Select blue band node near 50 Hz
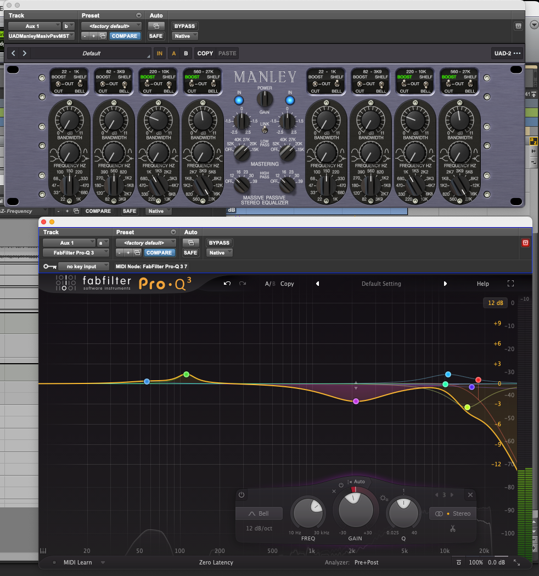The image size is (539, 576). click(x=147, y=381)
